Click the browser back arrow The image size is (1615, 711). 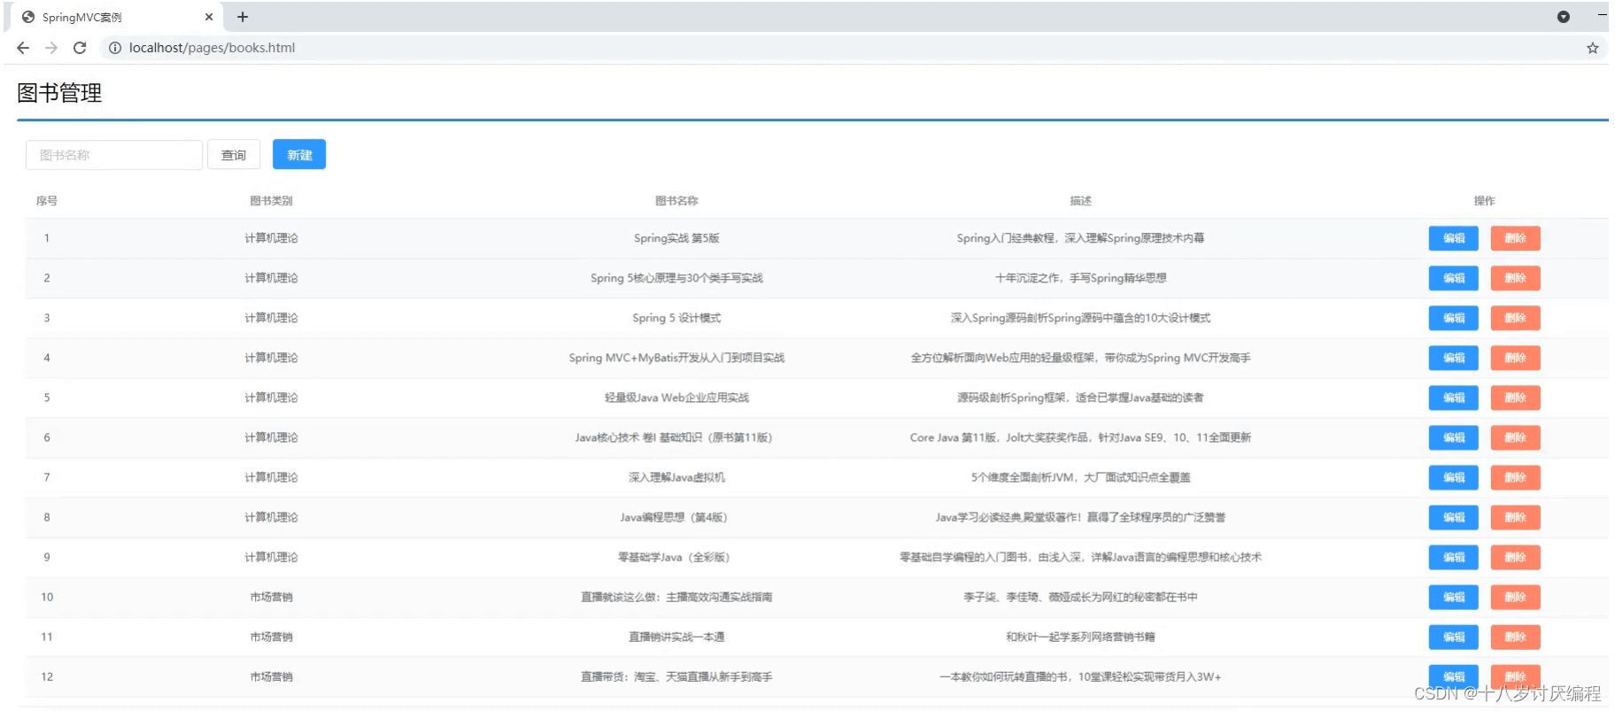pos(23,48)
